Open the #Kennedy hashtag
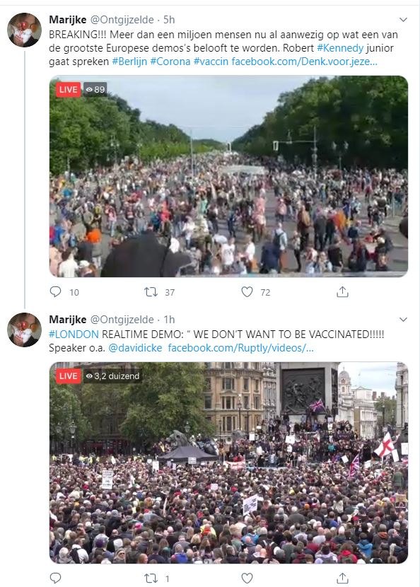This screenshot has width=420, height=587. pyautogui.click(x=340, y=48)
